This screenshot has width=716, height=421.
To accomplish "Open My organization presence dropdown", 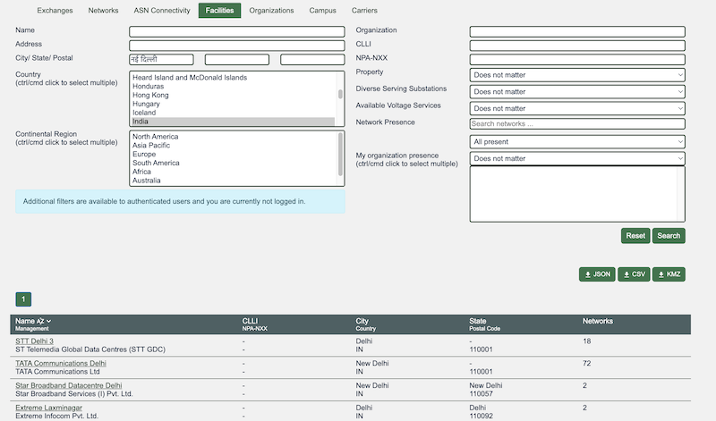I will (x=577, y=158).
